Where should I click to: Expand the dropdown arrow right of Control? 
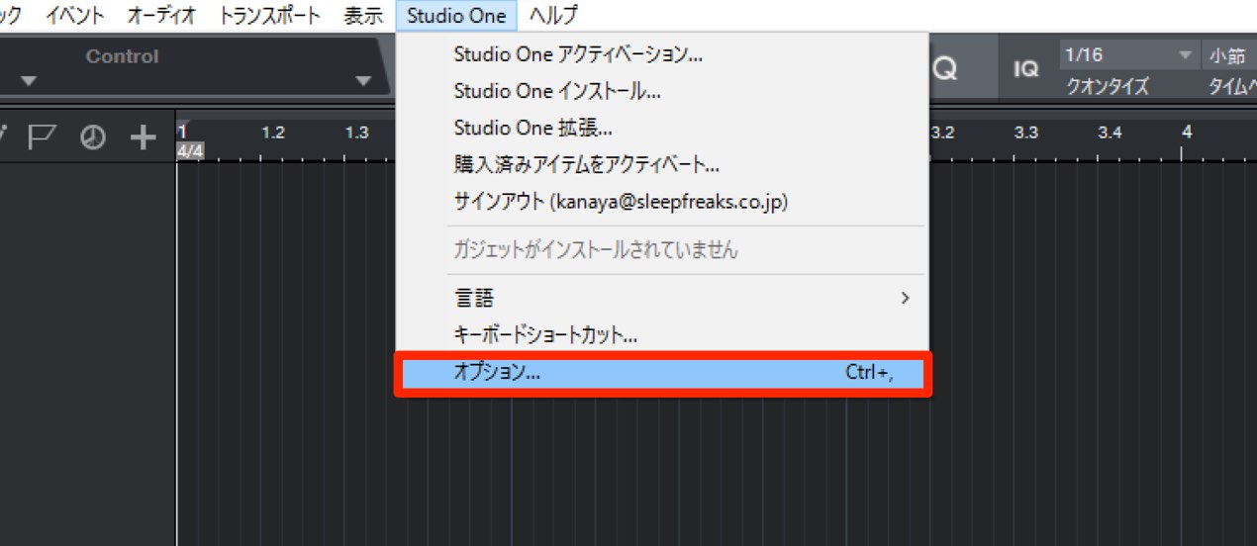point(363,81)
